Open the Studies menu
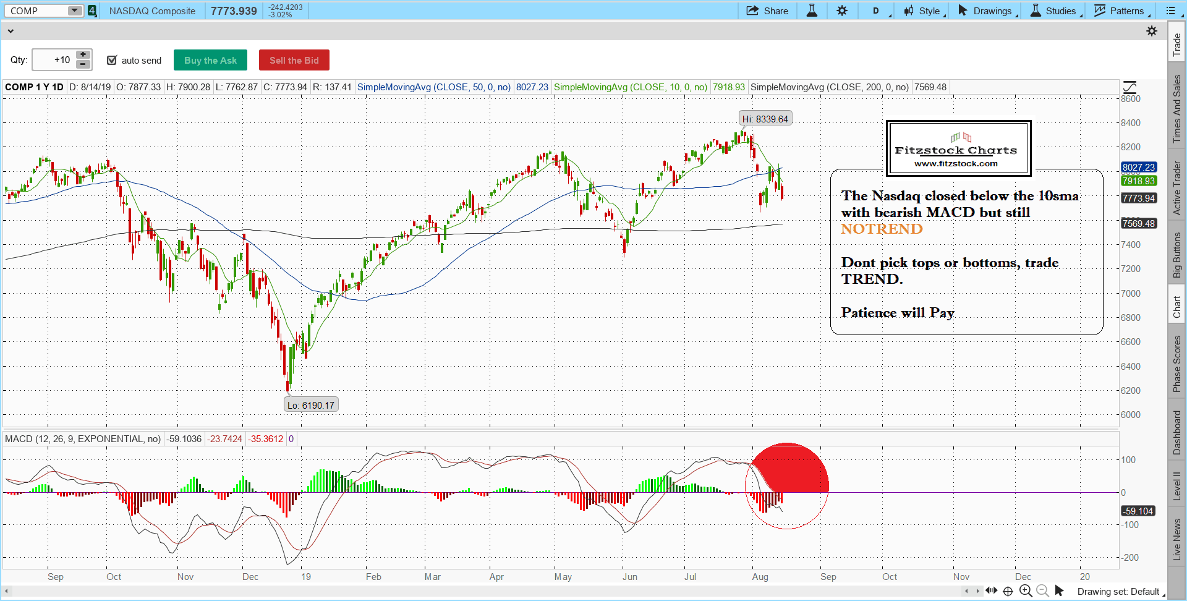This screenshot has width=1187, height=601. [x=1054, y=11]
